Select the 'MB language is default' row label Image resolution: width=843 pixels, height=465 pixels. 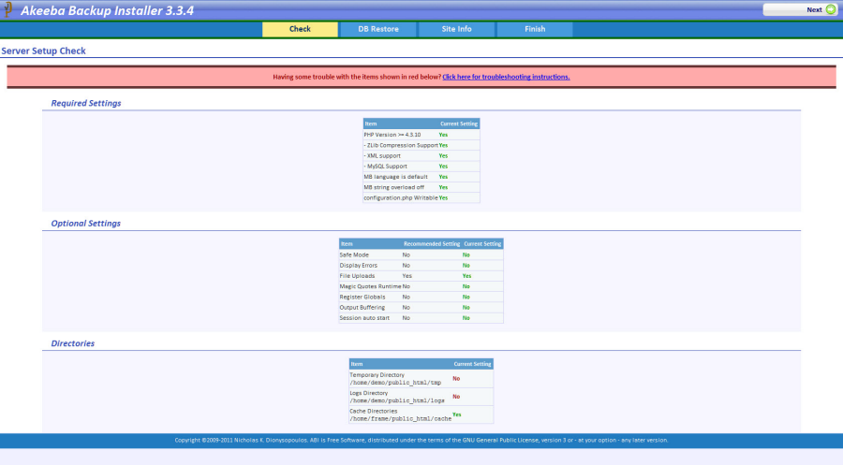pyautogui.click(x=395, y=177)
